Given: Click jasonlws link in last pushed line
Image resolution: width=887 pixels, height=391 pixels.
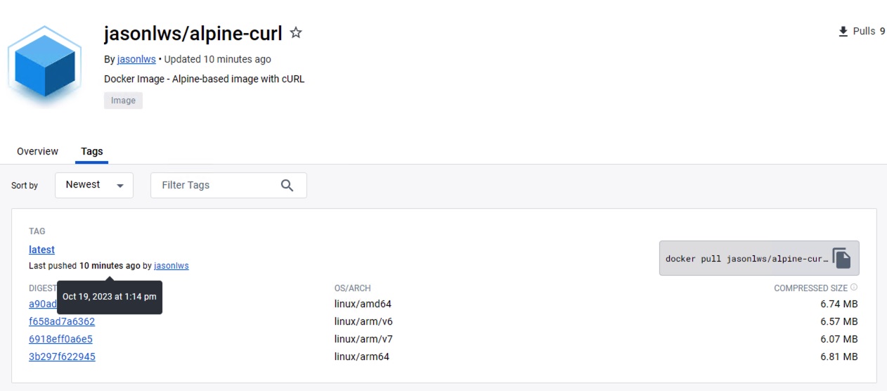Looking at the screenshot, I should tap(171, 266).
